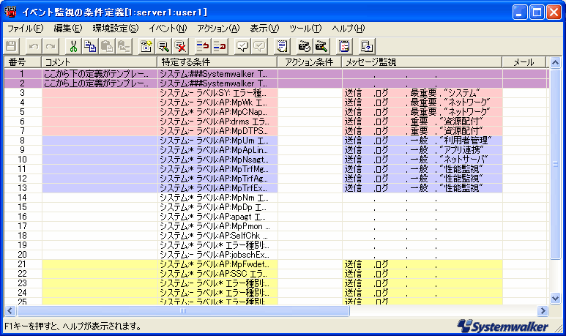566x336 pixels.
Task: Open the アクション(A) menu
Action: coord(218,28)
